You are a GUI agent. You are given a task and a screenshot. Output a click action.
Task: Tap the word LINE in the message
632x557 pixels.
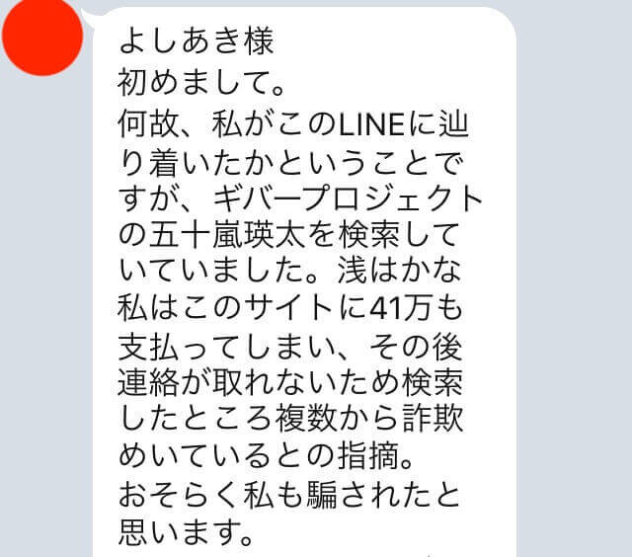[371, 124]
